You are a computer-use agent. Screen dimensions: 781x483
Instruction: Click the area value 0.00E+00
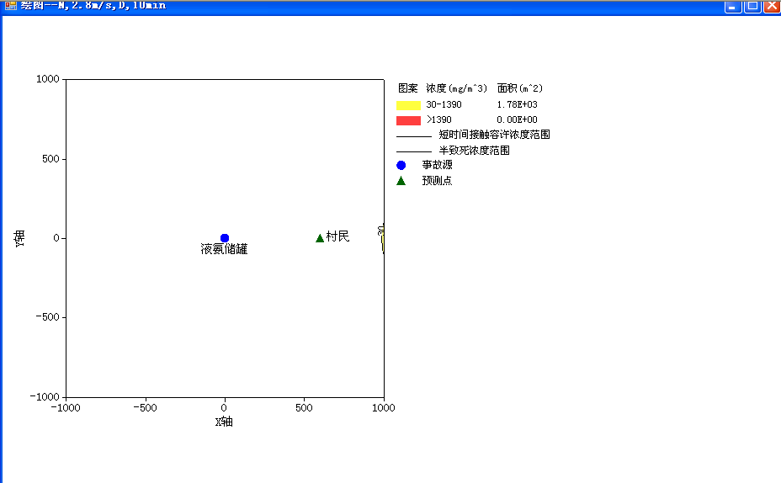click(517, 119)
